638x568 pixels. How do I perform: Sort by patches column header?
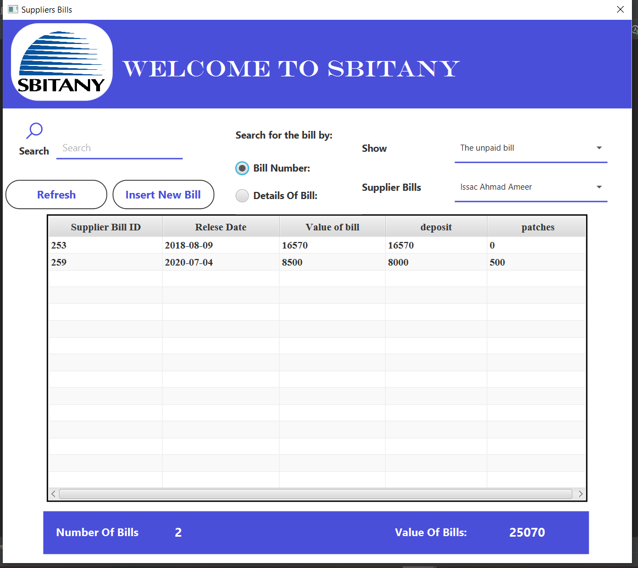(536, 227)
